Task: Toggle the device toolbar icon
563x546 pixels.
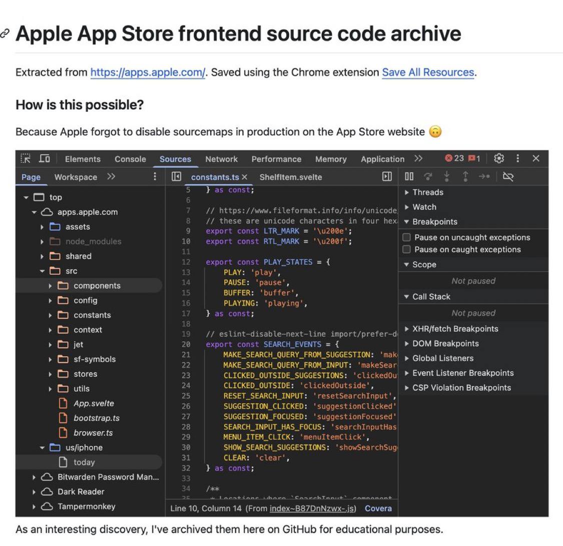Action: (45, 159)
